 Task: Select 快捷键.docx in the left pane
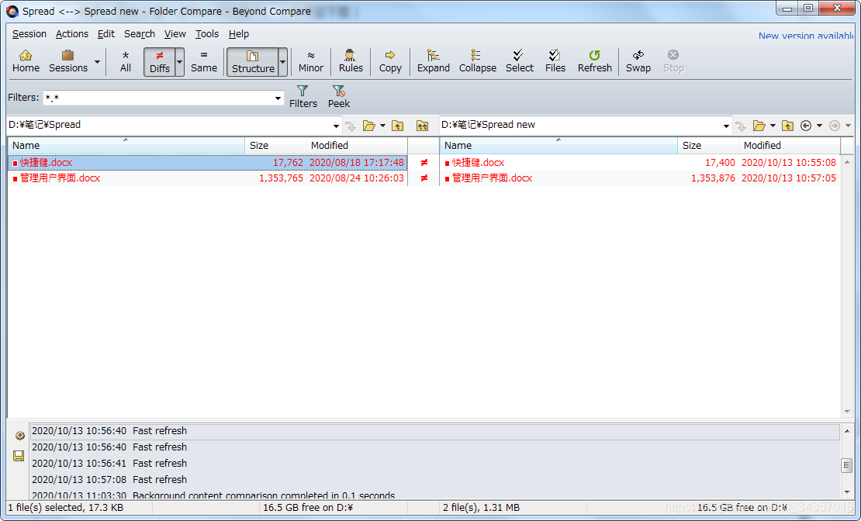click(208, 163)
